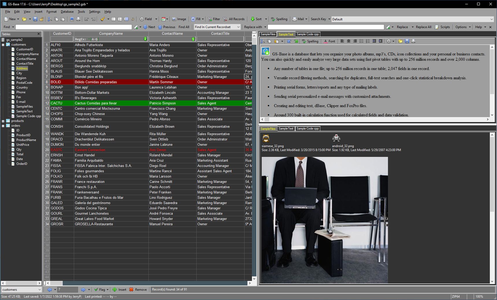This screenshot has width=497, height=300.
Task: Click the vertical scrollbar of records grid
Action: click(x=254, y=157)
